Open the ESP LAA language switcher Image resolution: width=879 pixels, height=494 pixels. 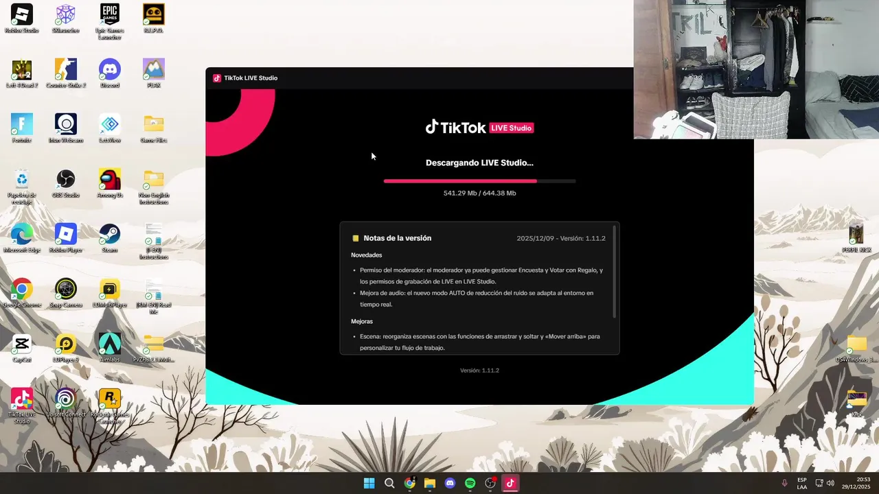802,483
